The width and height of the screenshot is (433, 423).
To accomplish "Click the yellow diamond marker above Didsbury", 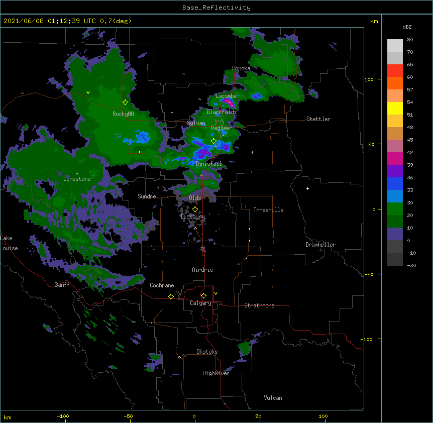I will tap(195, 209).
